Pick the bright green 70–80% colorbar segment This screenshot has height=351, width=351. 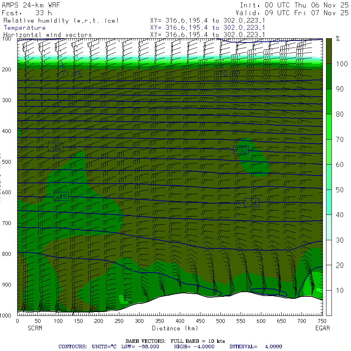point(329,127)
